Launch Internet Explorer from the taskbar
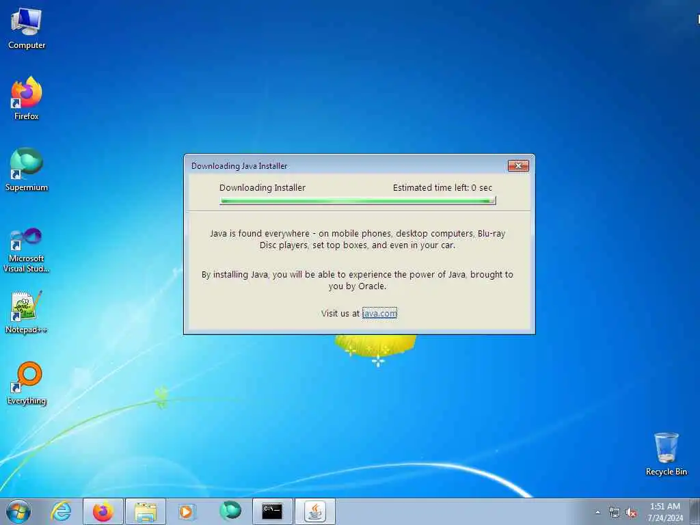The image size is (700, 525). [61, 511]
